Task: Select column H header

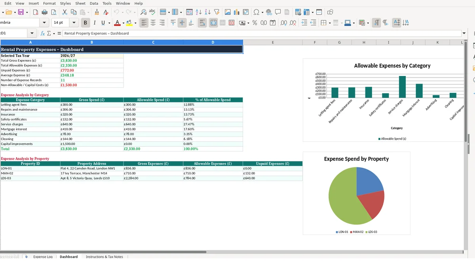Action: (x=364, y=42)
